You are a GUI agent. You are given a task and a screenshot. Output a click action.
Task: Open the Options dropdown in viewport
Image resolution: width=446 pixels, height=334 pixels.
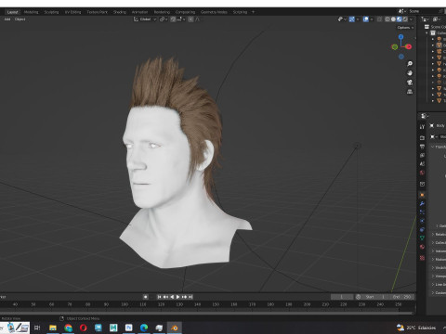[405, 28]
